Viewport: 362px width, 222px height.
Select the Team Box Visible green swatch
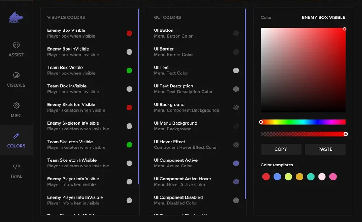tap(129, 70)
